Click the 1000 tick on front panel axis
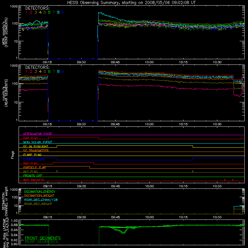This screenshot has height=248, width=248. [14, 7]
